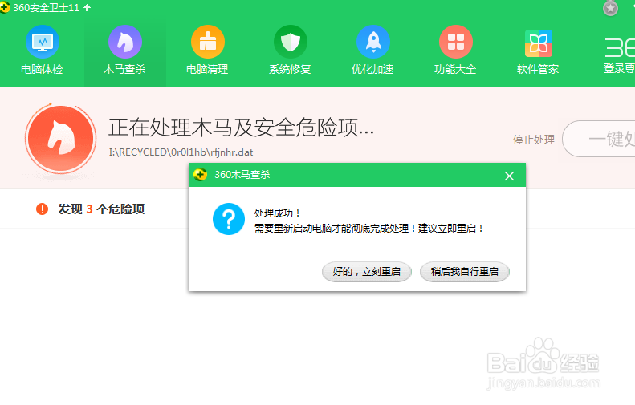
Task: Click the 360 logo in the title bar
Action: coord(5,7)
